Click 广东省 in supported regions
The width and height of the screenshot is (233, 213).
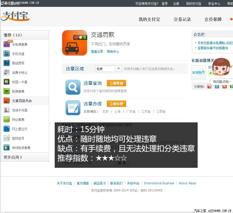coord(131,111)
